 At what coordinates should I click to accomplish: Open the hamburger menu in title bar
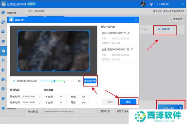(x=173, y=4)
